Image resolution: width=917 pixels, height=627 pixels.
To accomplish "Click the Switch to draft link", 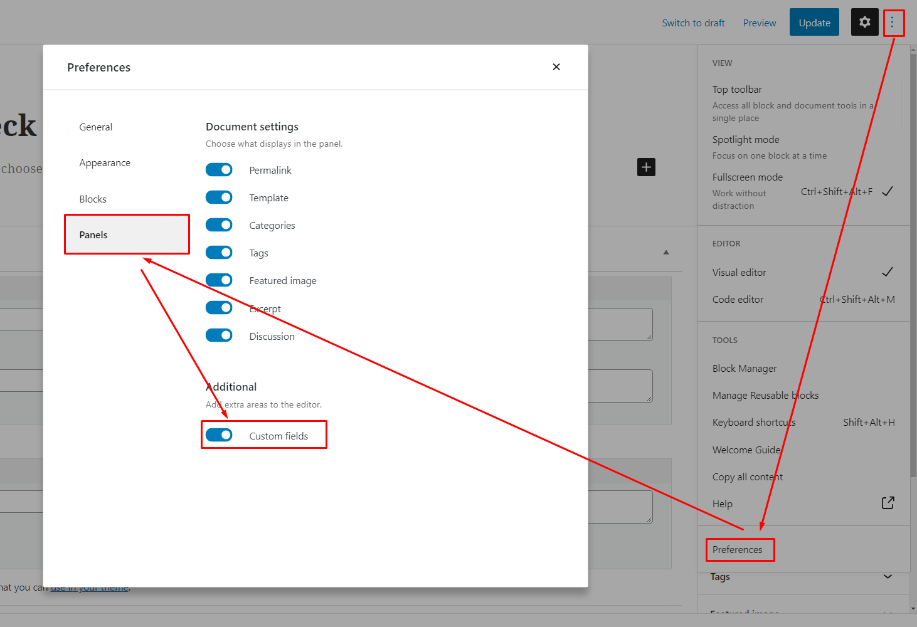I will [693, 23].
